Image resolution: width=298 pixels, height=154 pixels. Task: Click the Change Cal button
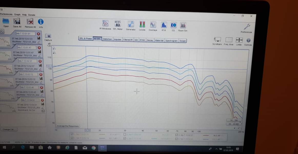tap(9, 129)
